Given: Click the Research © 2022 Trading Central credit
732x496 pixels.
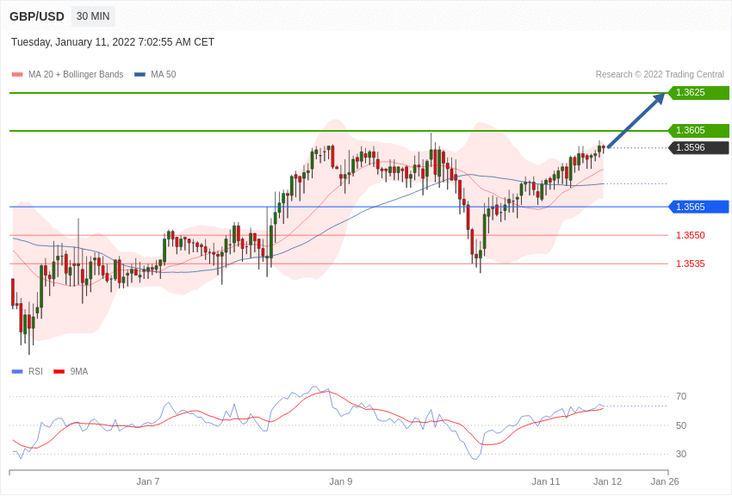Looking at the screenshot, I should (x=660, y=74).
